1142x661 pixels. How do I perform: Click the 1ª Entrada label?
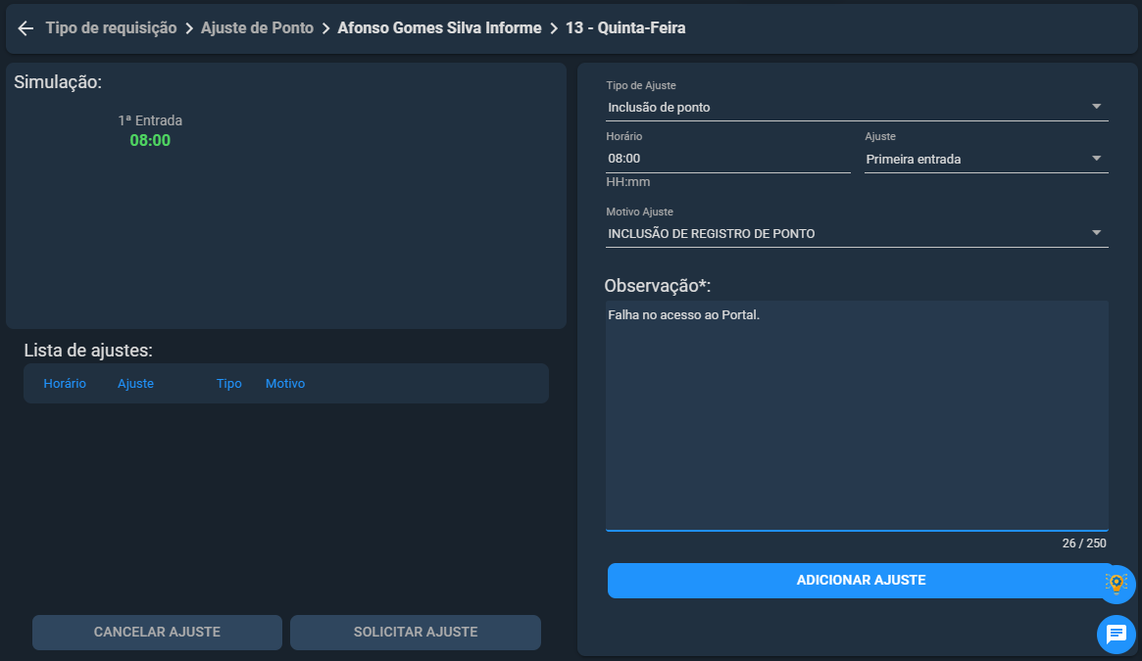(150, 120)
